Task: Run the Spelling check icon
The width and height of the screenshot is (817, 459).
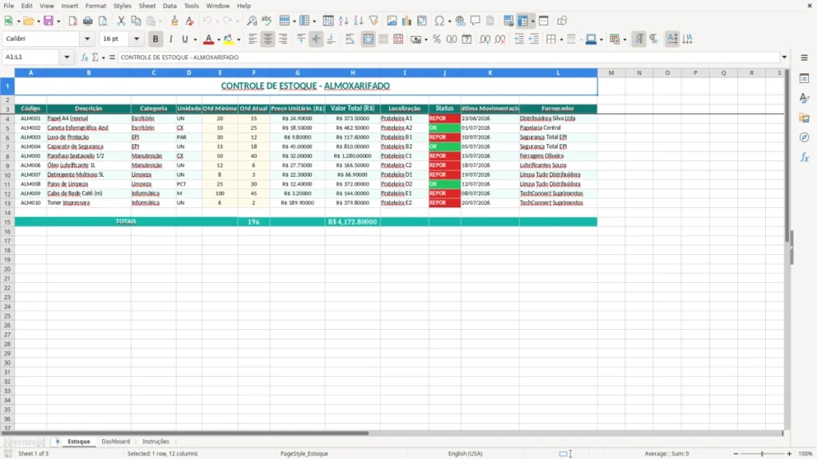Action: [x=266, y=21]
